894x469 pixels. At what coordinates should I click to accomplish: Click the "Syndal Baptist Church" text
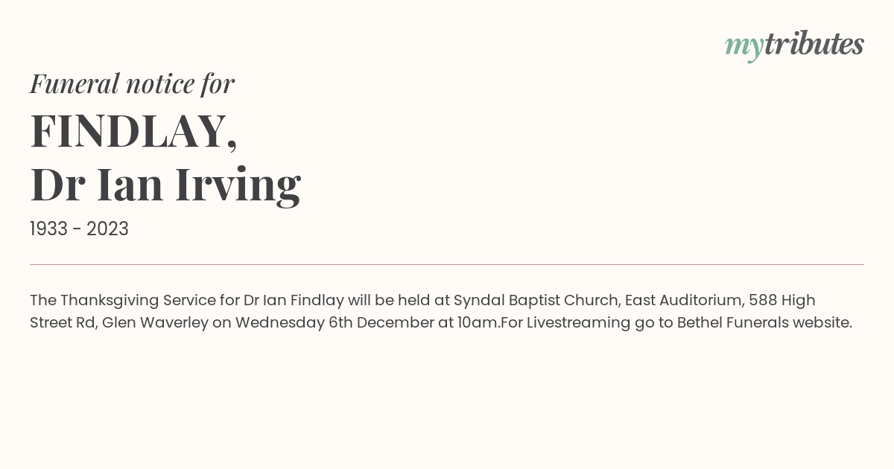536,300
